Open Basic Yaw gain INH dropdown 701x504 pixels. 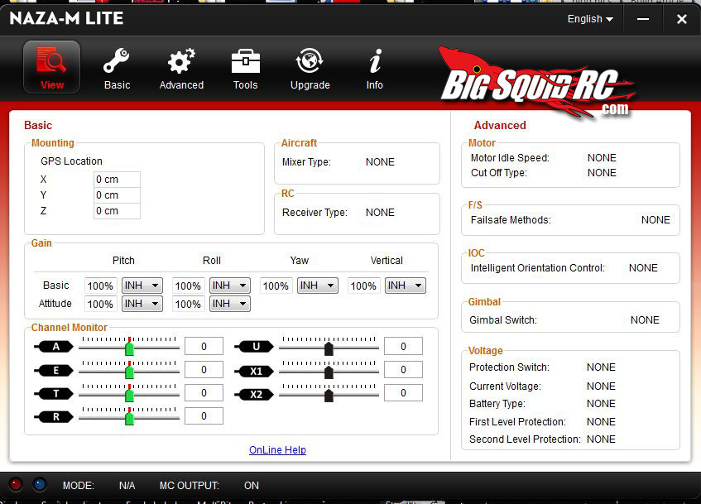[318, 286]
